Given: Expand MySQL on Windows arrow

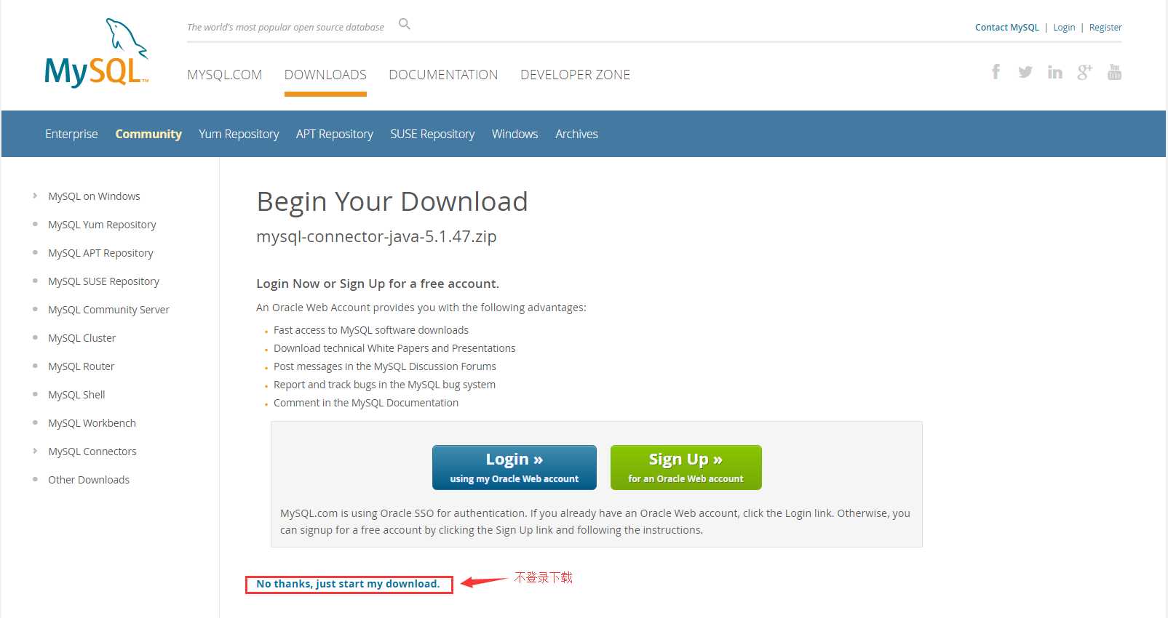Looking at the screenshot, I should [35, 196].
